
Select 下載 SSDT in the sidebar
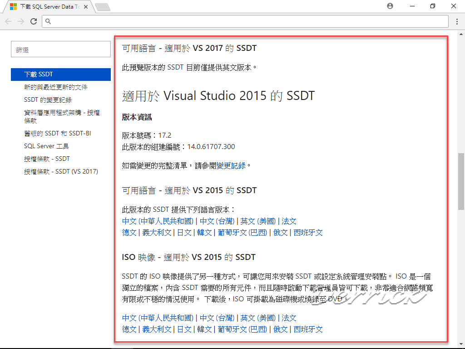pyautogui.click(x=40, y=74)
